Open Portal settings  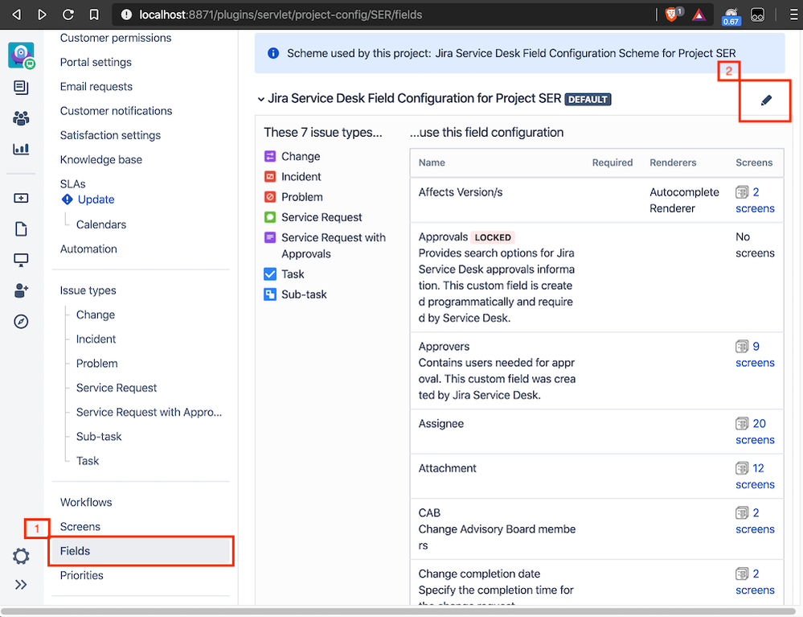[x=96, y=62]
